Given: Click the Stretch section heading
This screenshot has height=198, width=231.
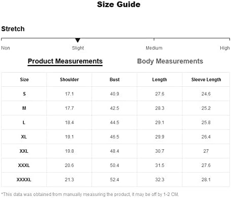Looking at the screenshot, I should pos(13,29).
